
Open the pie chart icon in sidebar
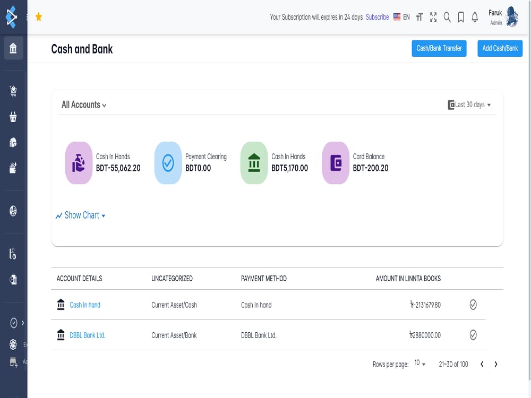13,142
